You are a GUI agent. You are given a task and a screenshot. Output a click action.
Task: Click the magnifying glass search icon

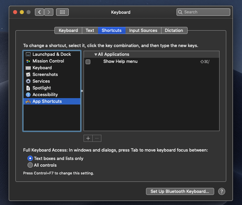click(180, 12)
